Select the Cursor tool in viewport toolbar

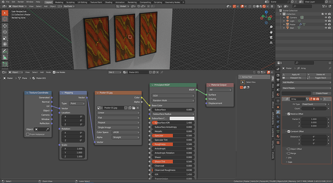tap(5, 19)
